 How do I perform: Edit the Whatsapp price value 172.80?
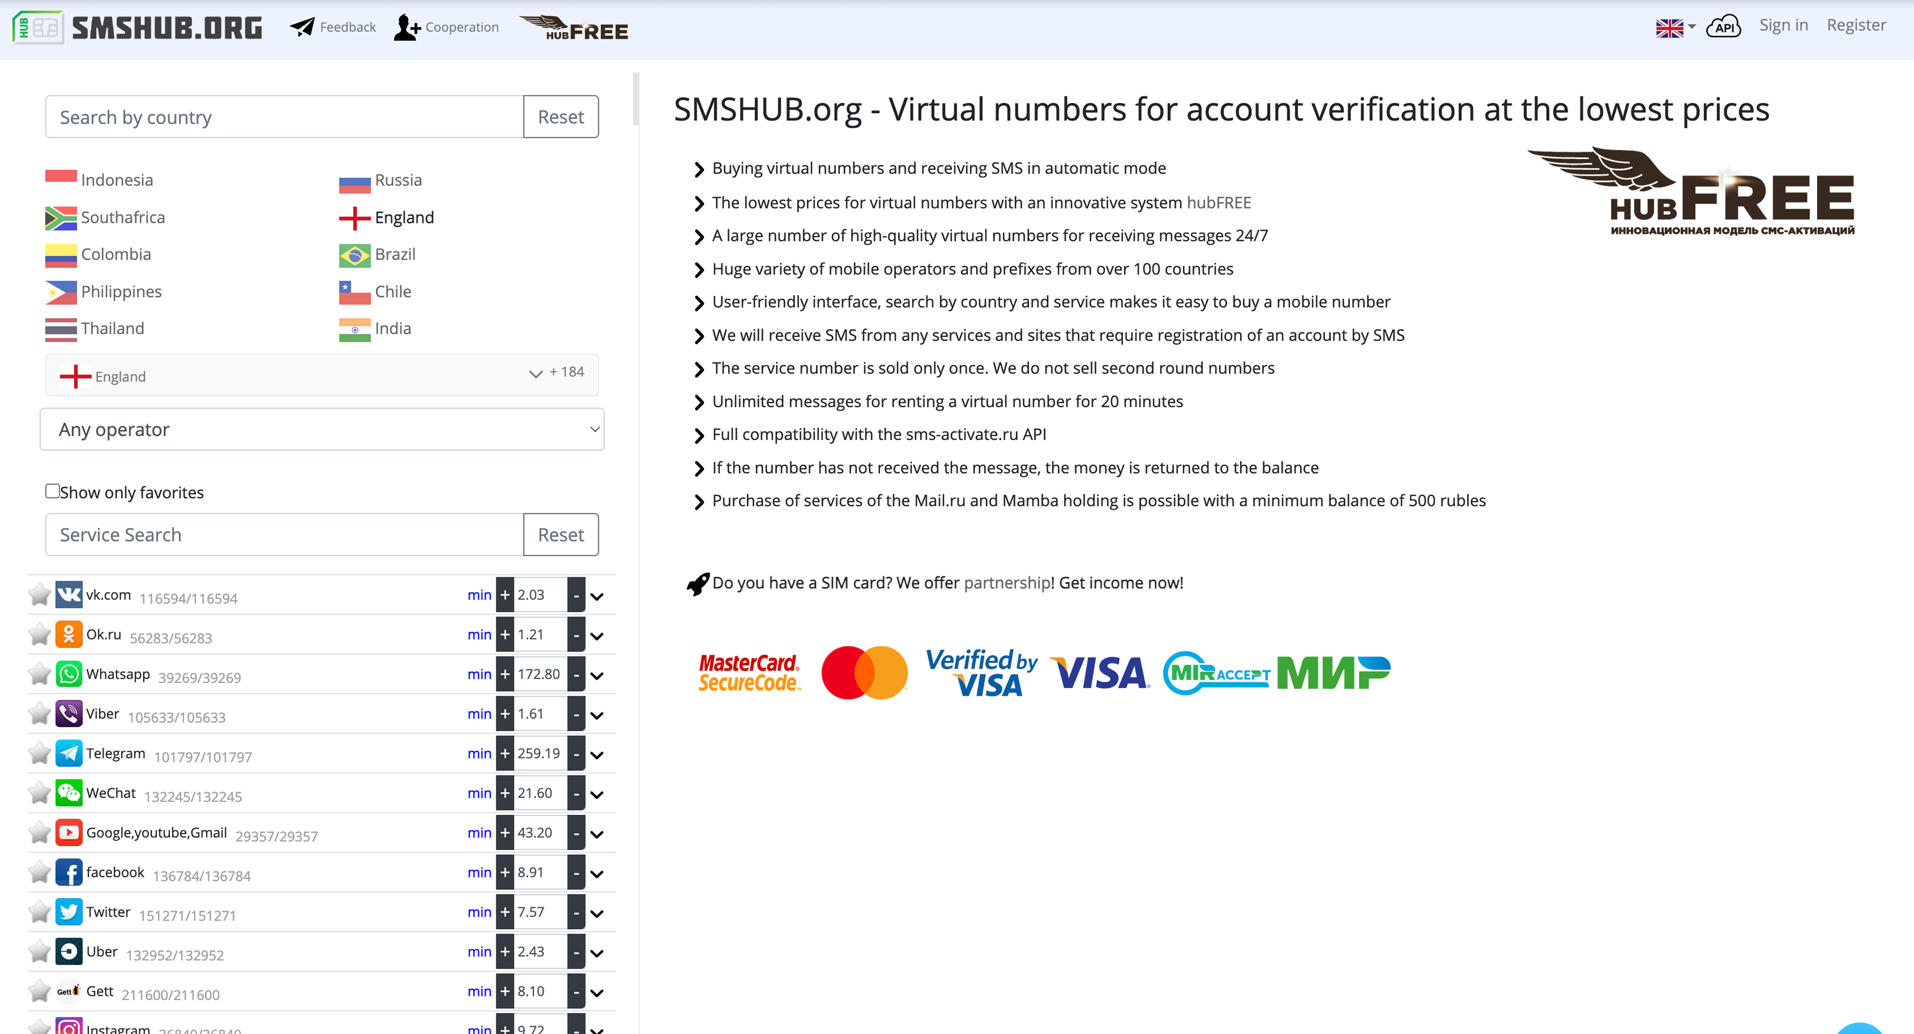(540, 674)
